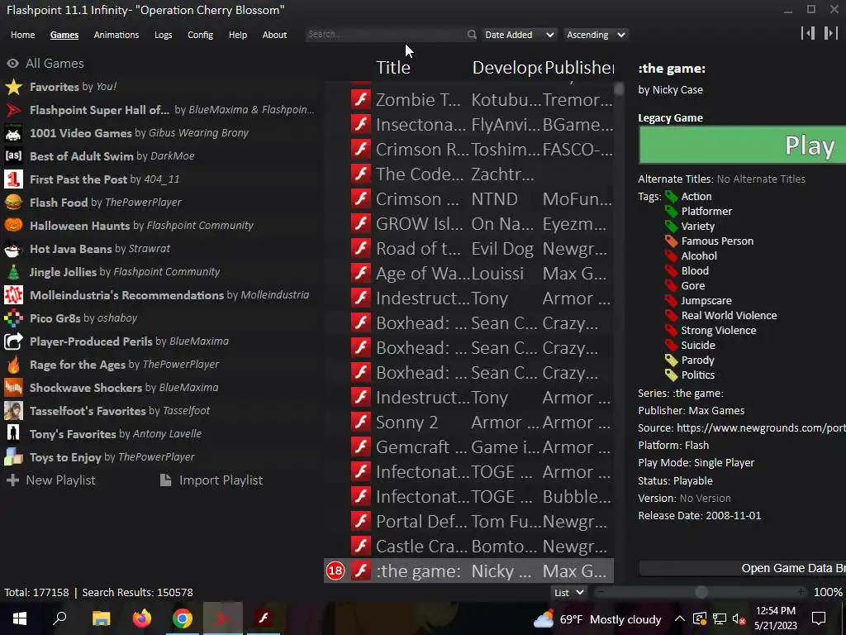Open the newgrounds.com source link

pyautogui.click(x=761, y=428)
